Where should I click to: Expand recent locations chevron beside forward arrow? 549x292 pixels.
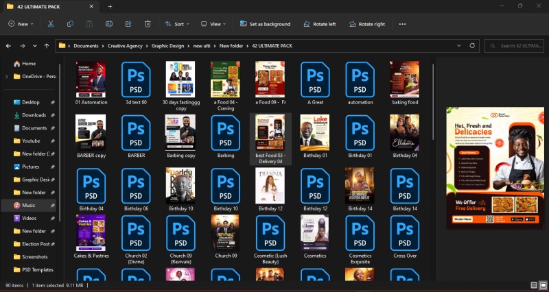[x=35, y=46]
